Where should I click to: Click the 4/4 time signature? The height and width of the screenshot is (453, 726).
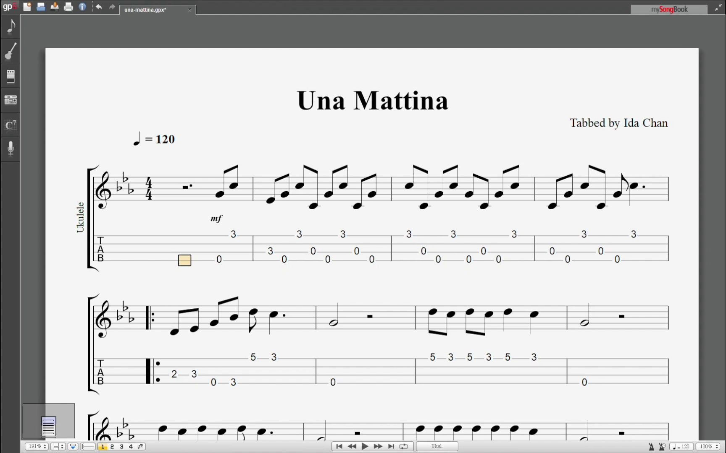coord(149,189)
